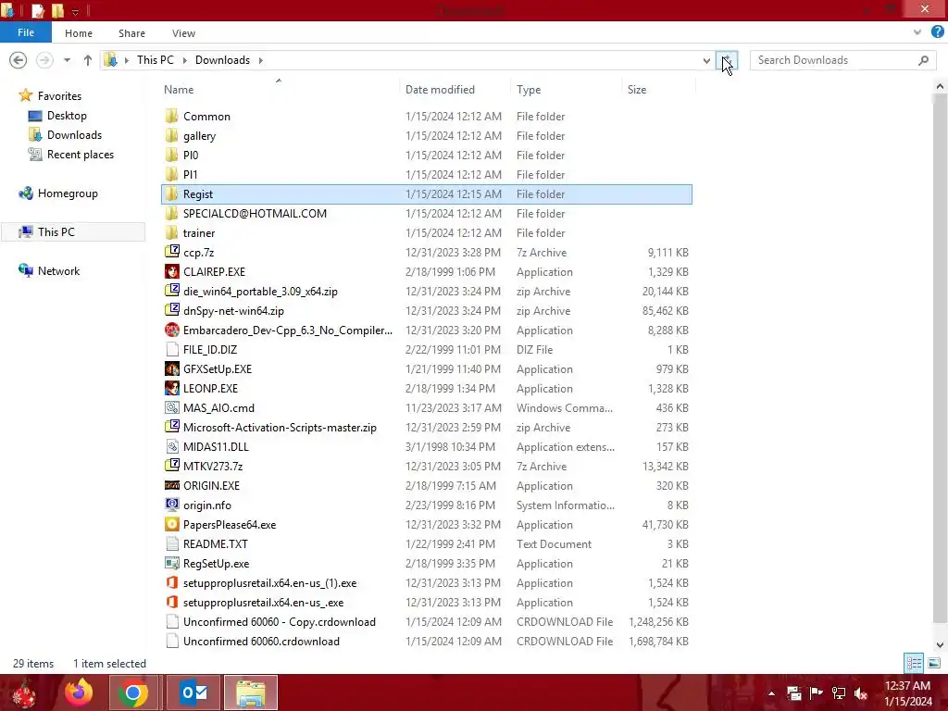Select Desktop under Favorites

pyautogui.click(x=67, y=116)
